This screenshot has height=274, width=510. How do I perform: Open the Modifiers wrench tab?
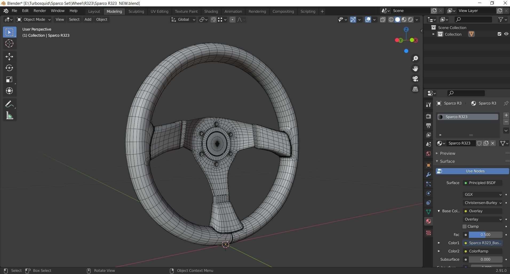click(428, 175)
